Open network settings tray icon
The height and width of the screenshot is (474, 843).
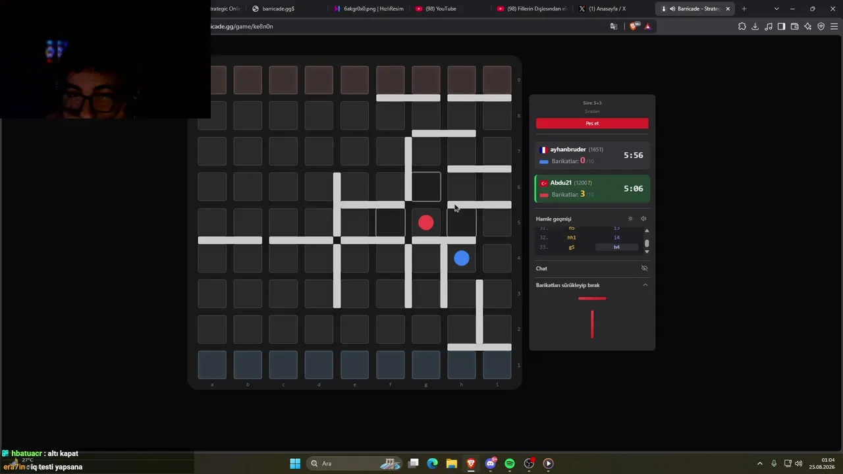pos(788,463)
